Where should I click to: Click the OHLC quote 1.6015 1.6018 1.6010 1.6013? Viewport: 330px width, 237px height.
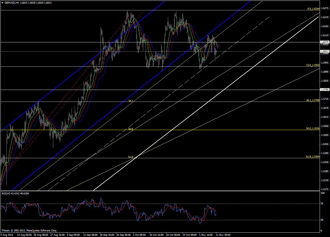pyautogui.click(x=36, y=3)
